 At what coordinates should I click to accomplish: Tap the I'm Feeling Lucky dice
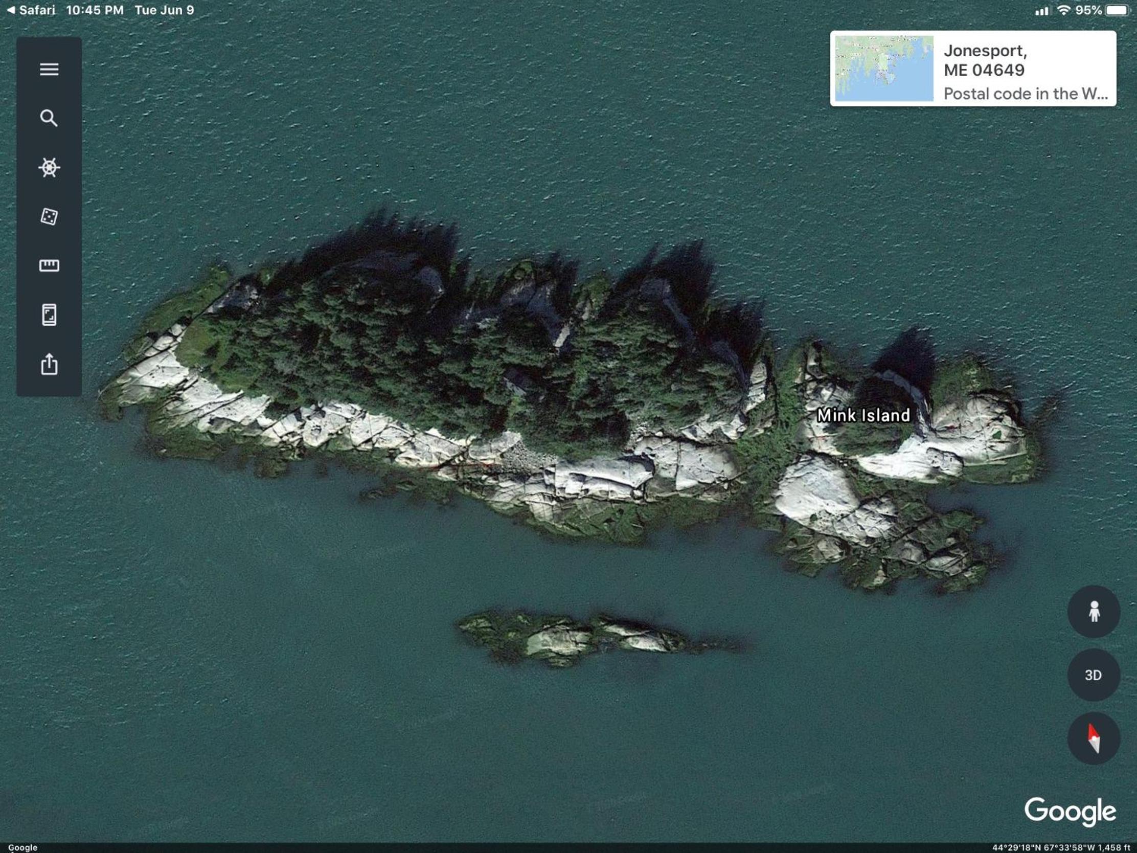point(49,216)
